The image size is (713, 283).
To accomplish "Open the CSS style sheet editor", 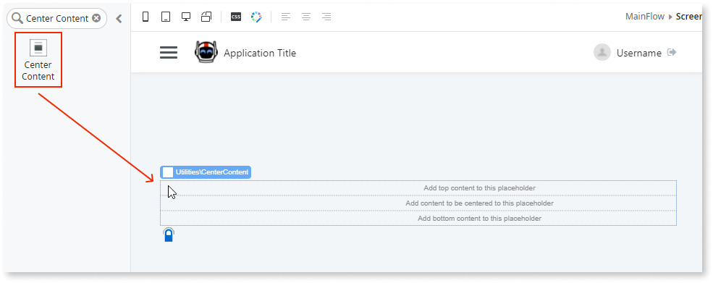I will click(235, 17).
